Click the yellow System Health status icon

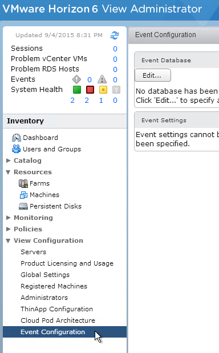(x=103, y=90)
